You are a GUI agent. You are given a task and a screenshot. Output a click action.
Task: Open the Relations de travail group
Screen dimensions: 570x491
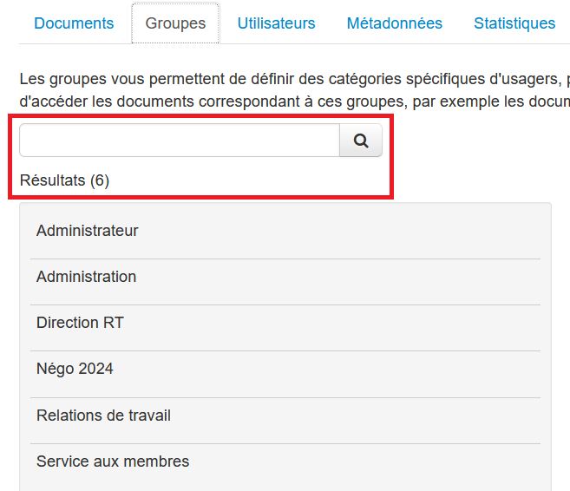coord(103,416)
